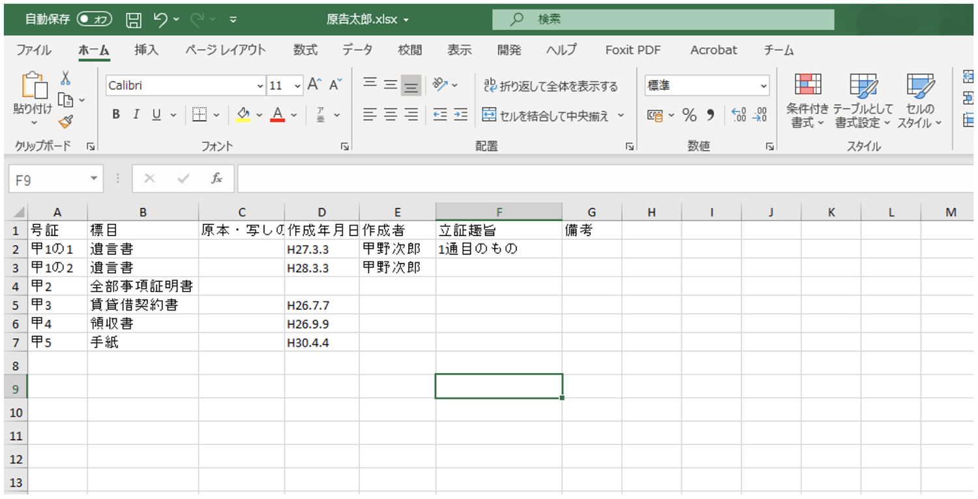Click the Undo arrow icon
Screen dimensions: 978x499
(x=160, y=20)
